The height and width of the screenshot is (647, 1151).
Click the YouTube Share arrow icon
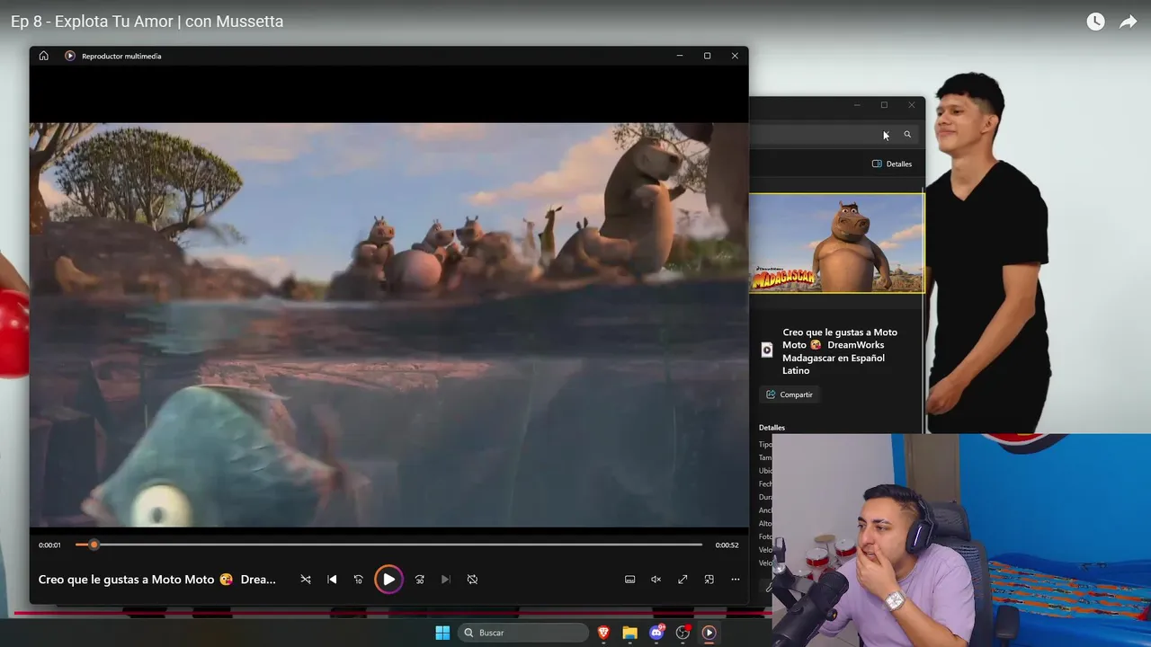tap(1128, 22)
